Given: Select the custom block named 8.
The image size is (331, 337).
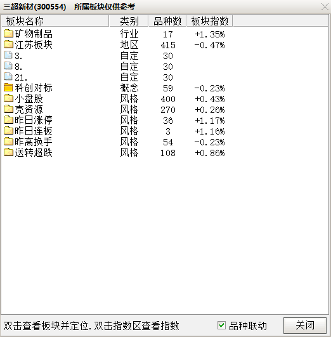Looking at the screenshot, I should click(x=165, y=66).
